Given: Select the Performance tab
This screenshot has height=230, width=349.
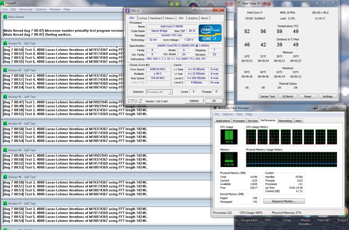Looking at the screenshot, I should pyautogui.click(x=268, y=120).
